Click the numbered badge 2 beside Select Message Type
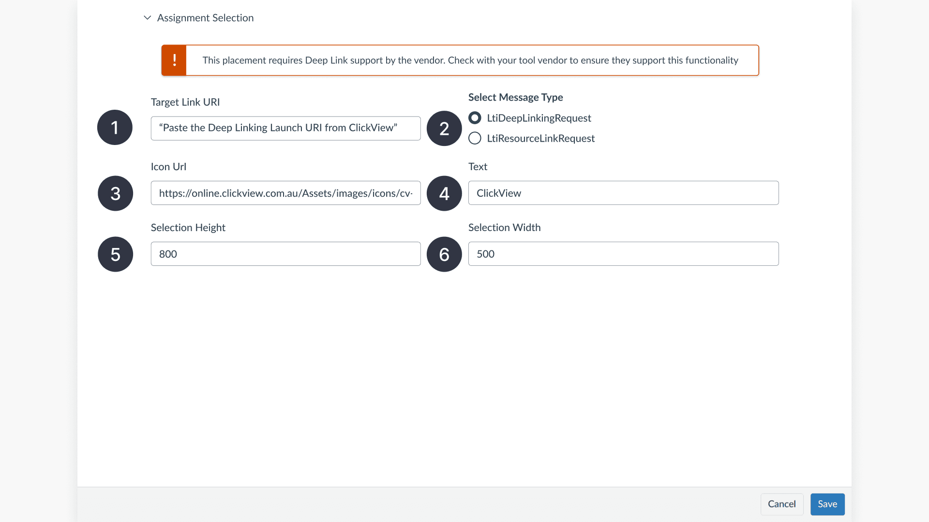 pyautogui.click(x=444, y=128)
